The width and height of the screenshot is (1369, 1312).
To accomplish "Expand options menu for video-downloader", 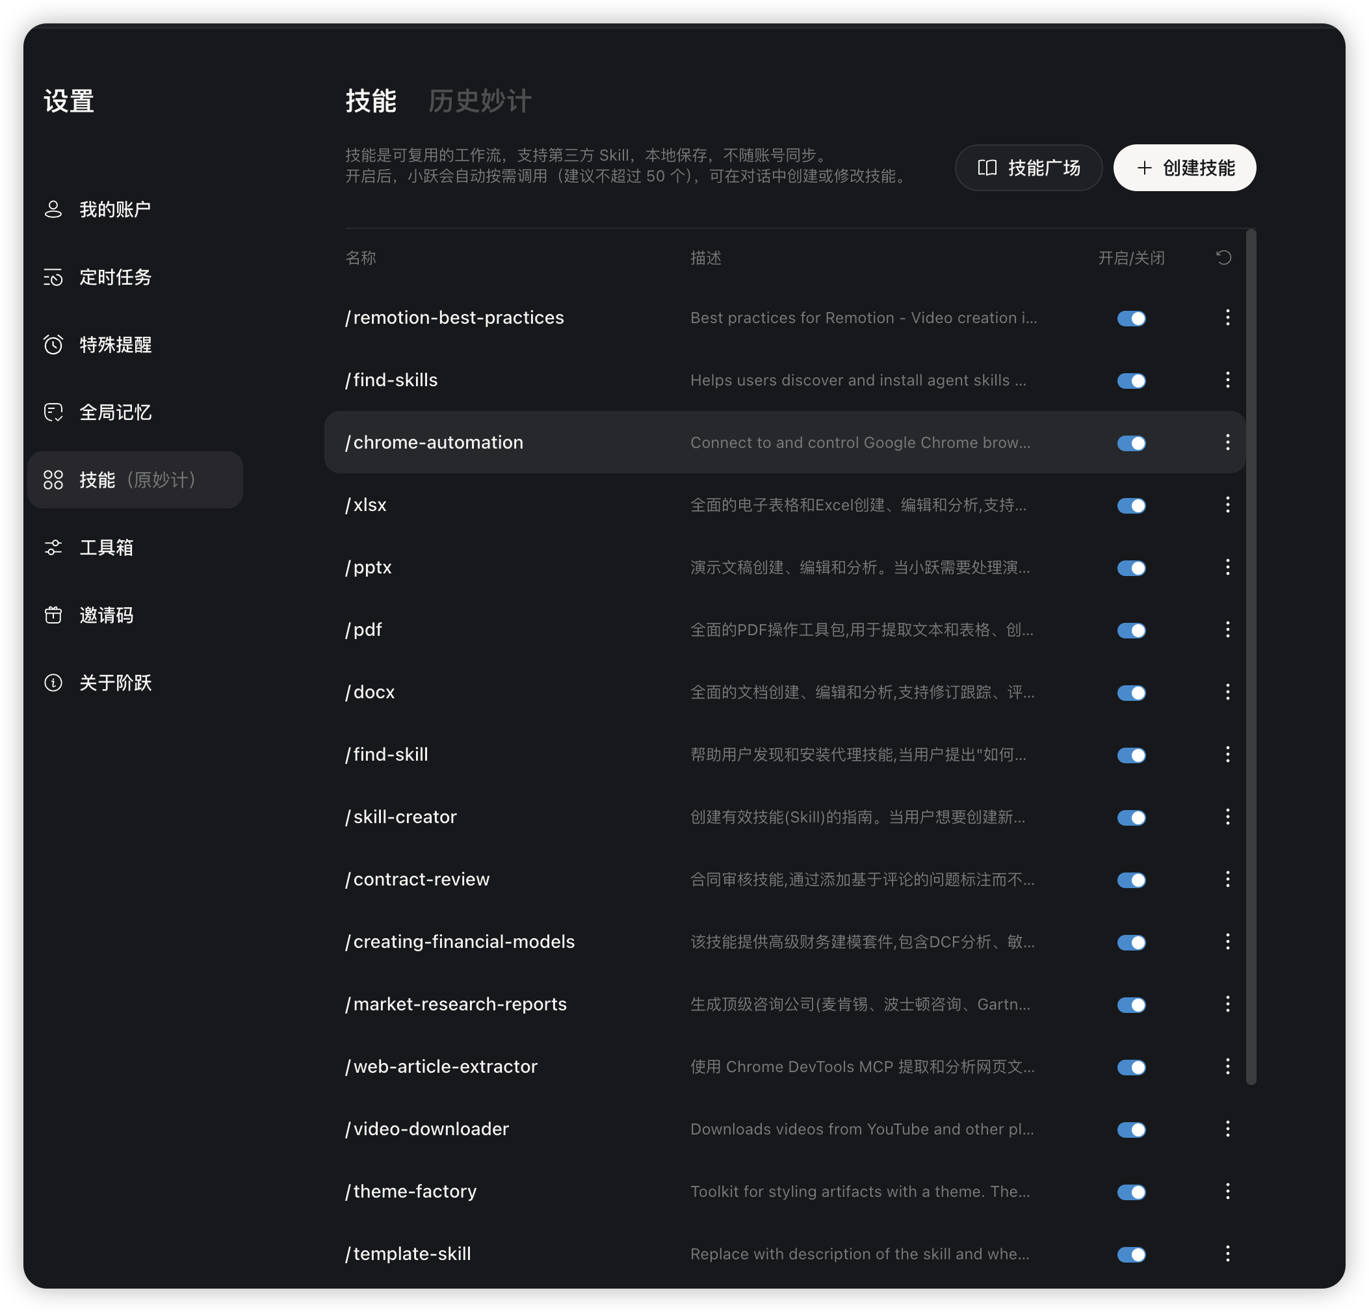I will [x=1227, y=1129].
